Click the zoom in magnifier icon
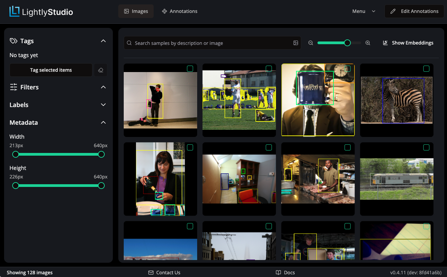This screenshot has width=447, height=277. pos(367,43)
